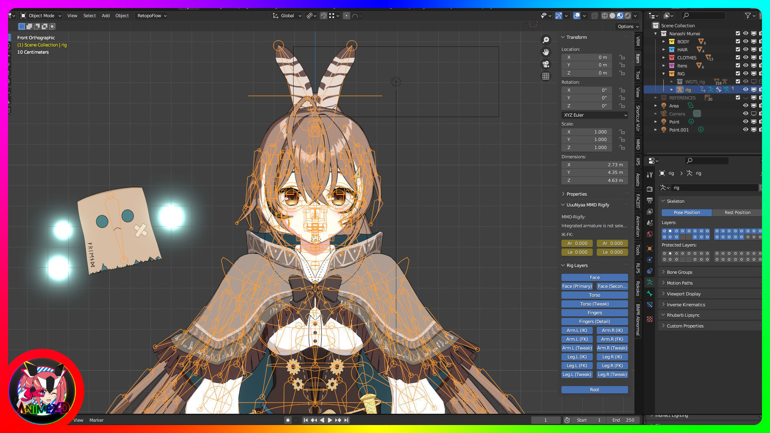The image size is (770, 433).
Task: Open the Scene properties tab icon
Action: click(x=650, y=223)
